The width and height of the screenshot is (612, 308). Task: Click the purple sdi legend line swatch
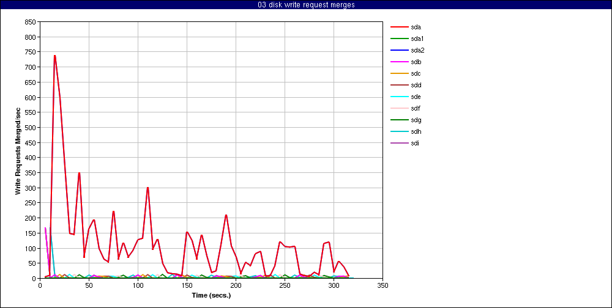[399, 143]
